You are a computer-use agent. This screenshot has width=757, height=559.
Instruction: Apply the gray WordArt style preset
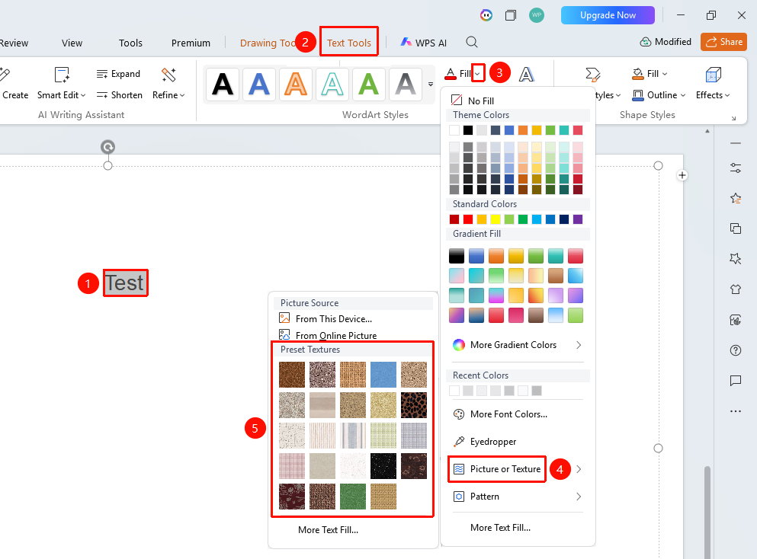pyautogui.click(x=406, y=85)
